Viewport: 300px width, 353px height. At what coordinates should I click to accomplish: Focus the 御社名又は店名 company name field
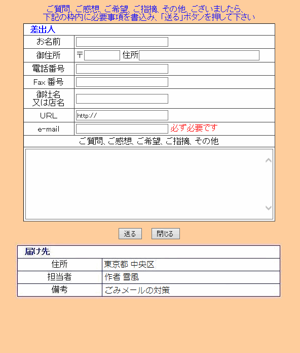[122, 99]
